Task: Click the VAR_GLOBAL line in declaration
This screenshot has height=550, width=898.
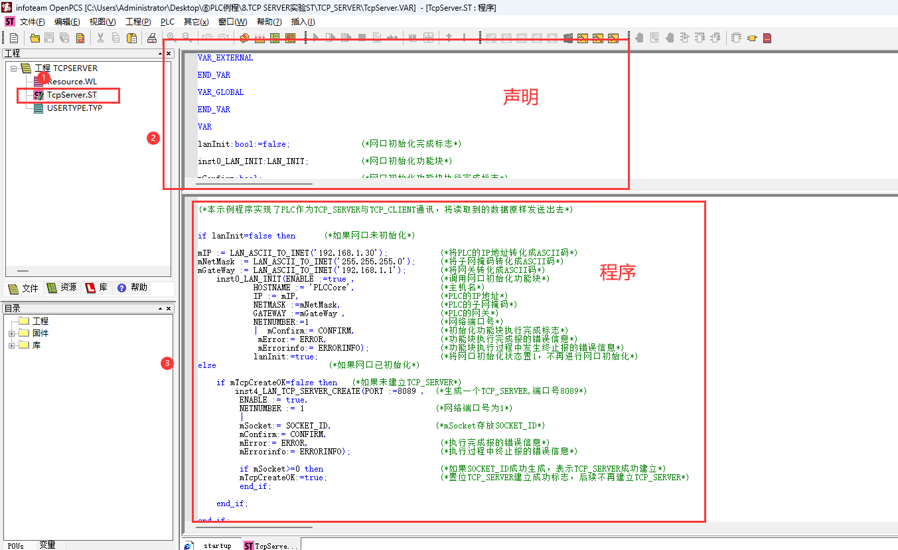Action: pyautogui.click(x=220, y=92)
